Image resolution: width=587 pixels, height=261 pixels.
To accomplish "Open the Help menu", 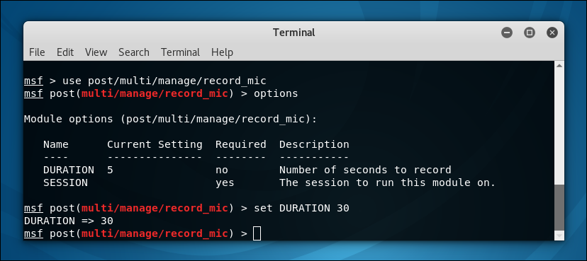I will 222,52.
